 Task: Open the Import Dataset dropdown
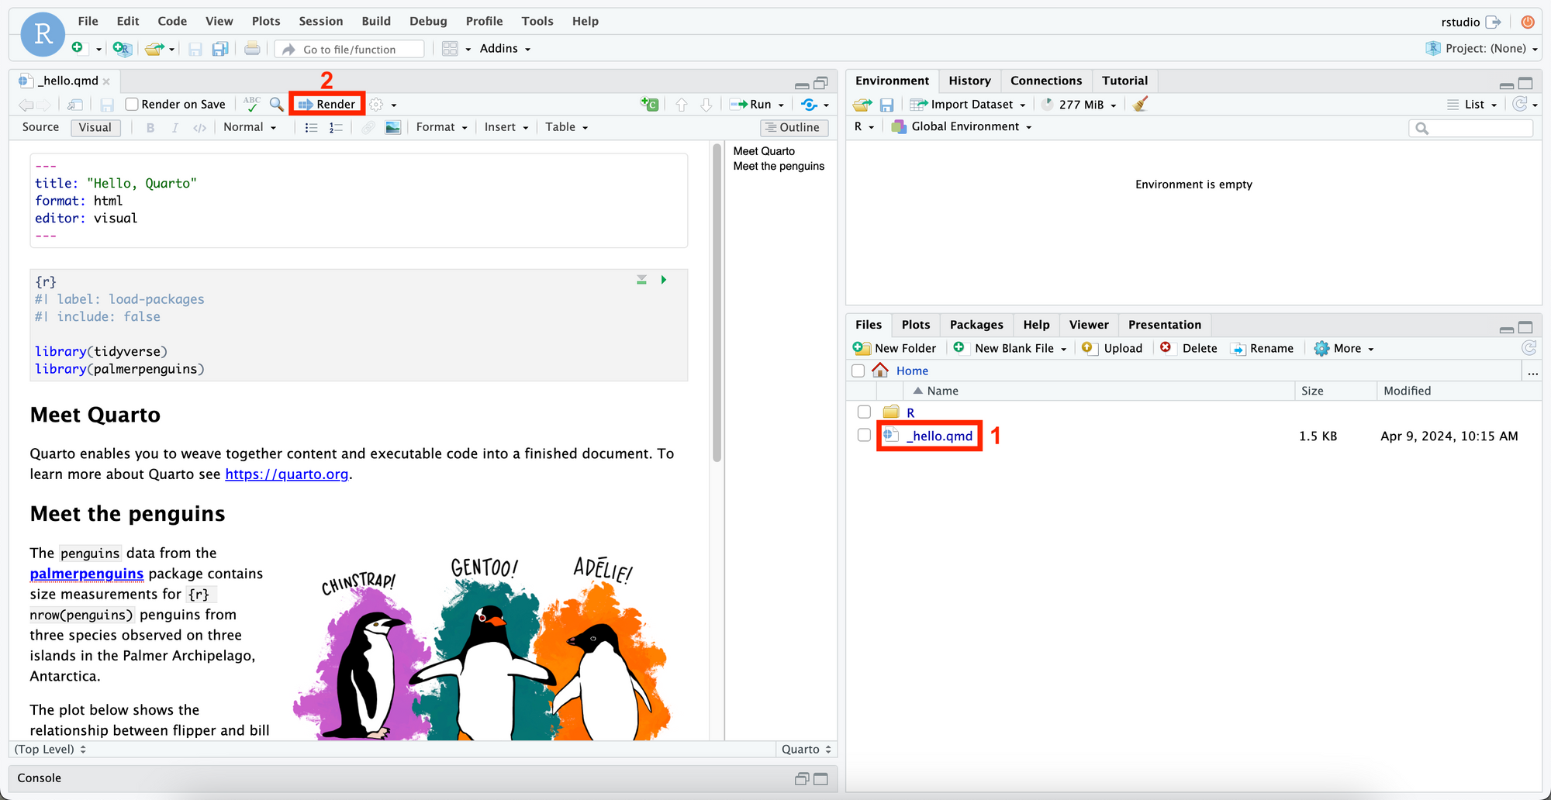tap(968, 104)
